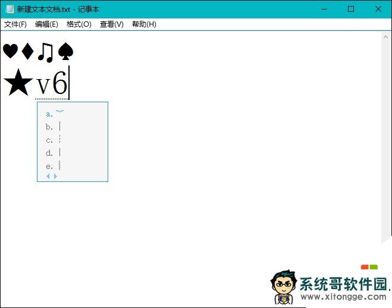Click the music note symbol

click(45, 52)
